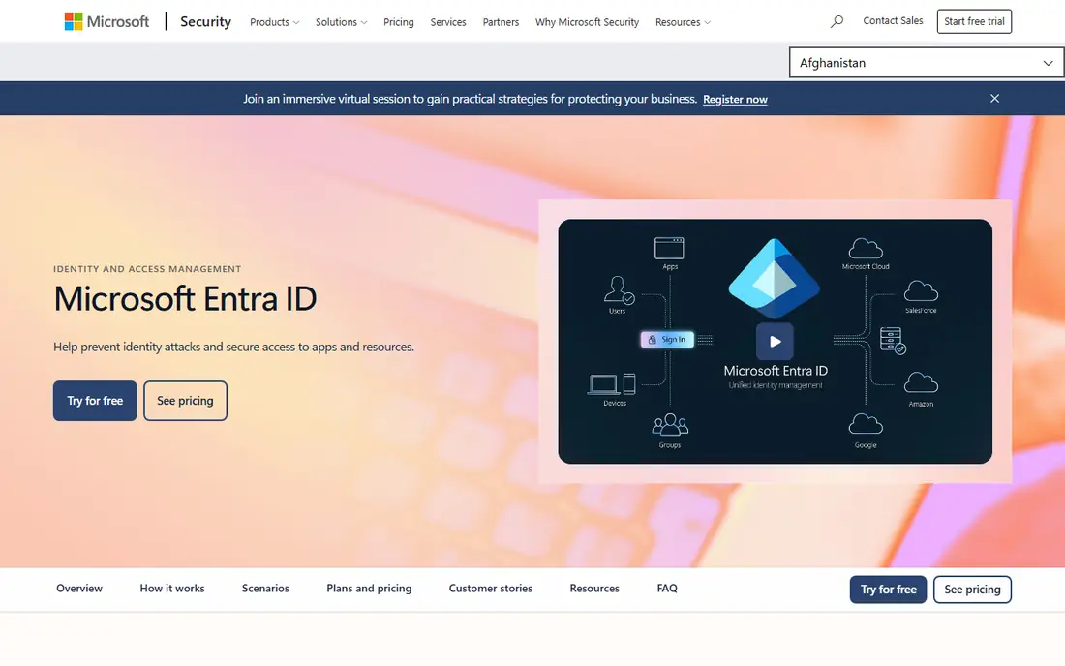Select the Plans and pricing tab
1065x666 pixels.
(369, 589)
